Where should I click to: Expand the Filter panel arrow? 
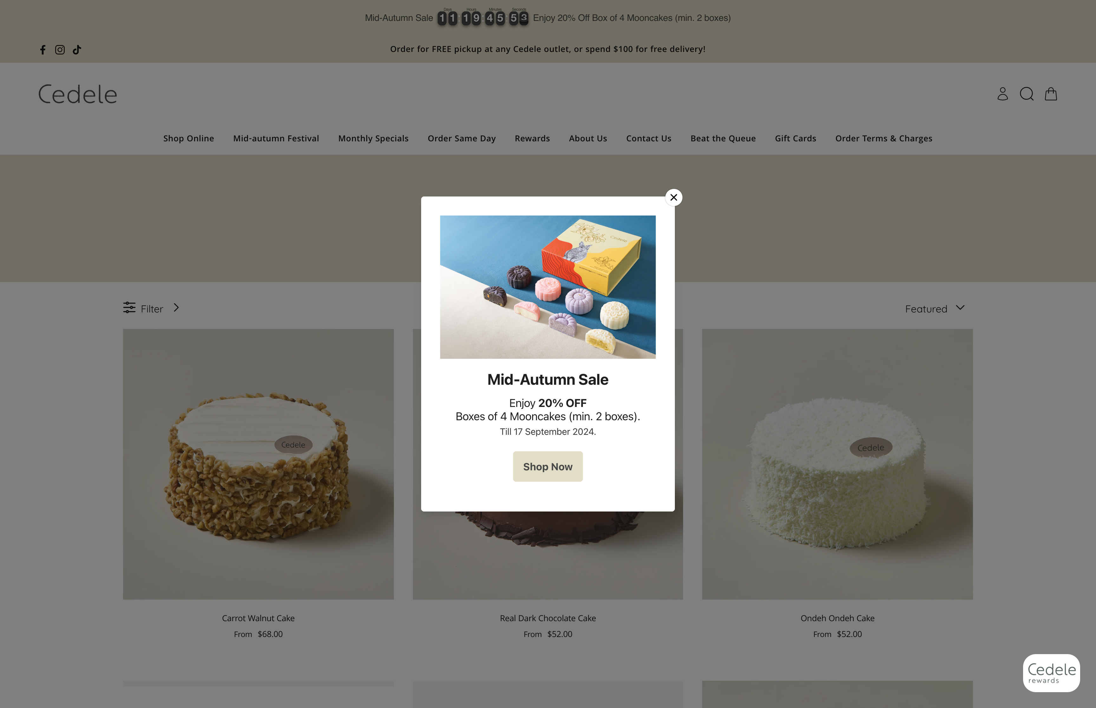coord(176,307)
